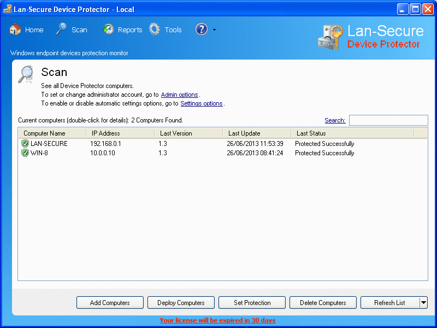Click the Add Computers button

coord(110,303)
